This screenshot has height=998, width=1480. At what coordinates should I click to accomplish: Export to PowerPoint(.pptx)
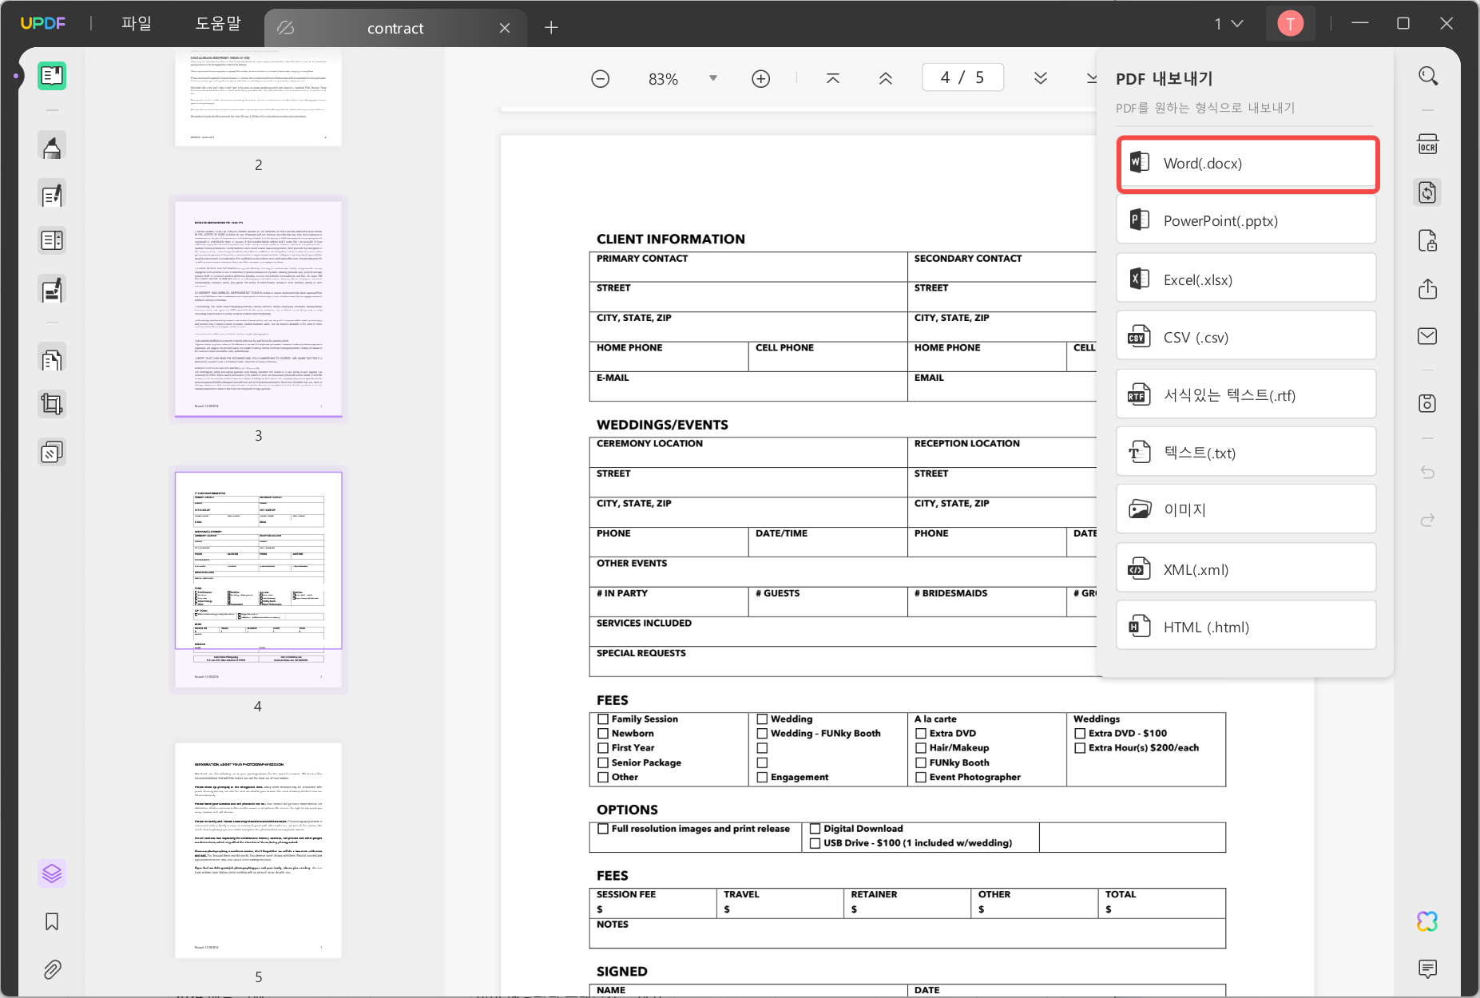(x=1247, y=220)
